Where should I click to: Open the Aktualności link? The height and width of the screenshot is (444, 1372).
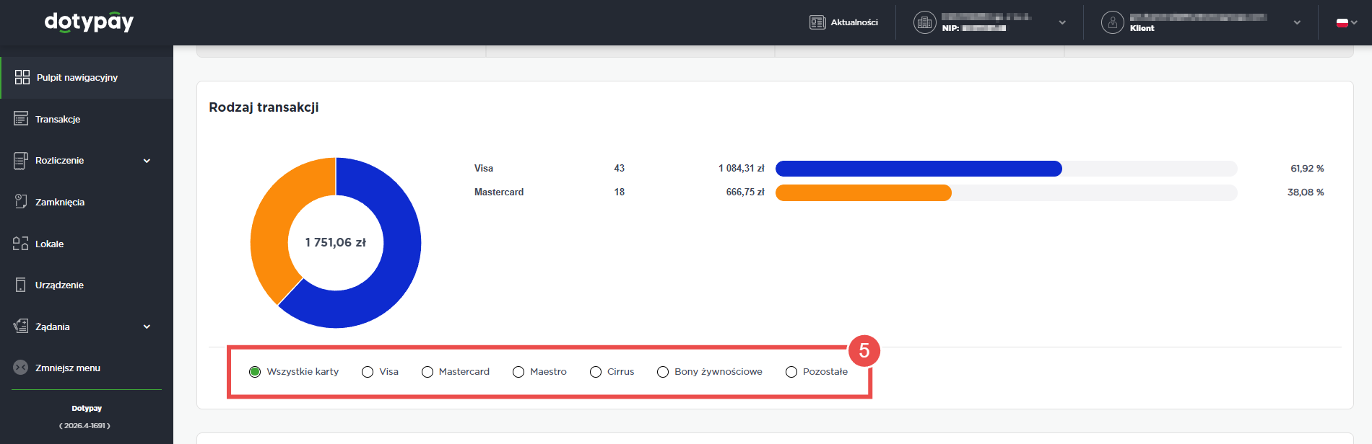coord(854,22)
